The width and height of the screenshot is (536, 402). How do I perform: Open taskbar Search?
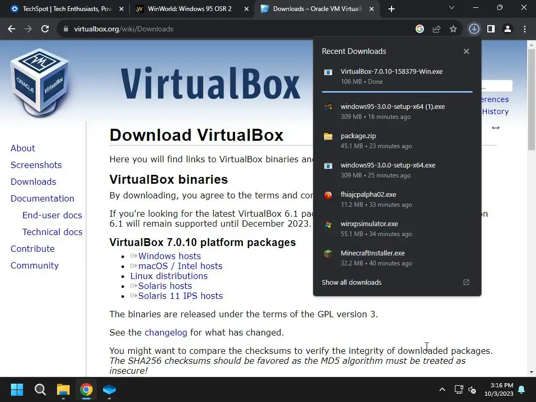40,389
